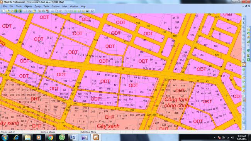
Task: Click the Help icon at toolbar end
Action: point(92,11)
